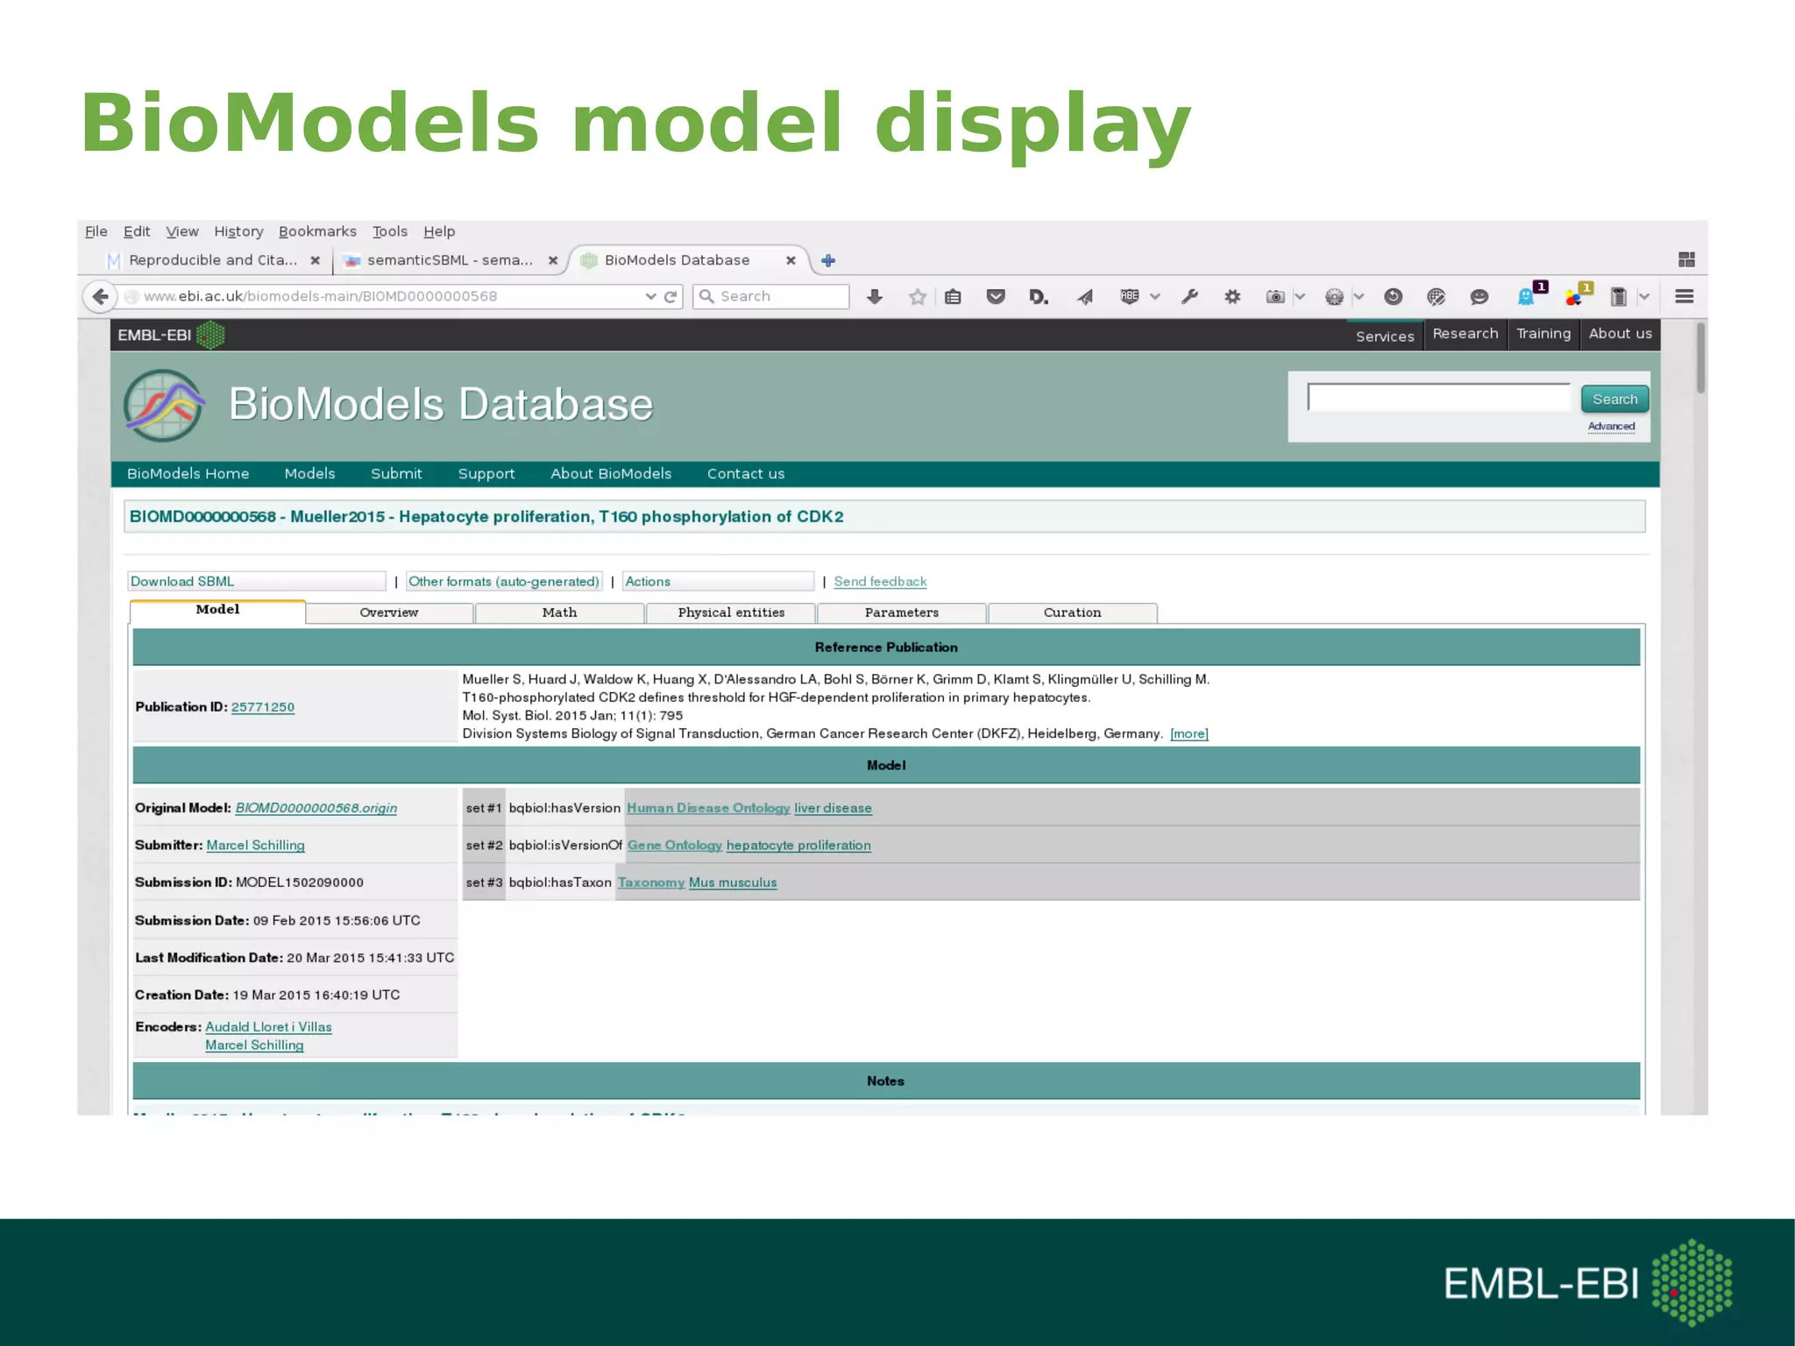Image resolution: width=1795 pixels, height=1346 pixels.
Task: Switch to Reproducible and Cita... browser tab
Action: pyautogui.click(x=213, y=260)
